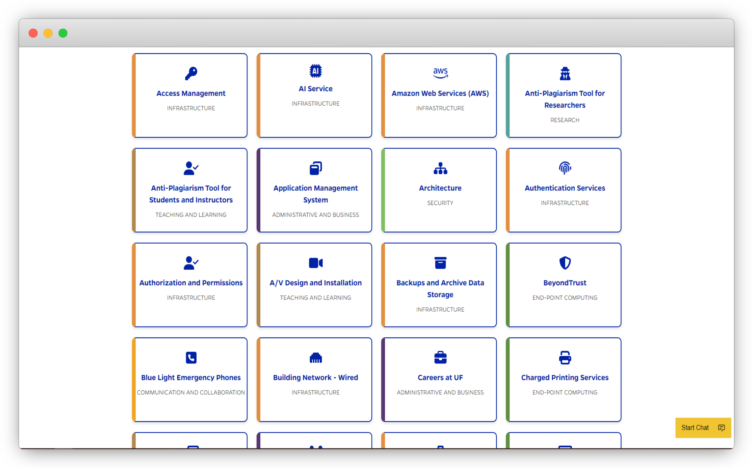Screen dimensions: 753x468
Task: Open the Amazon Web Services (AWS) link
Action: tap(440, 93)
